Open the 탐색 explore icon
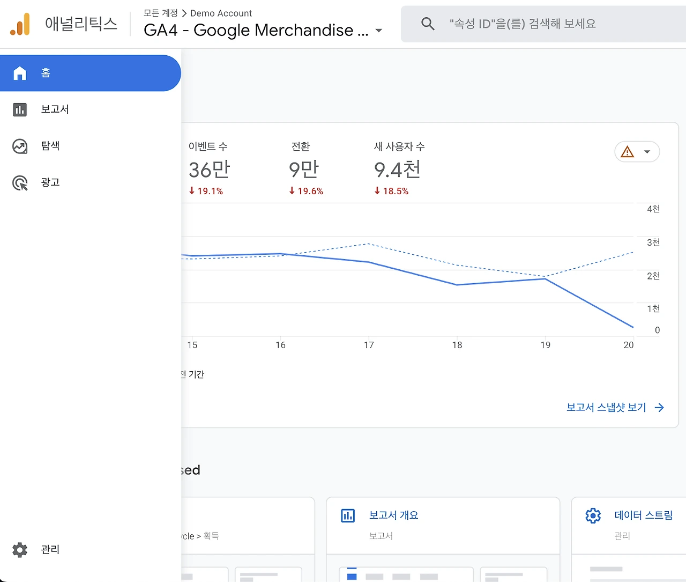Screen dimensions: 686x582 click(20, 146)
